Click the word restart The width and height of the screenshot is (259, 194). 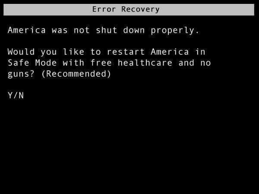click(x=126, y=52)
